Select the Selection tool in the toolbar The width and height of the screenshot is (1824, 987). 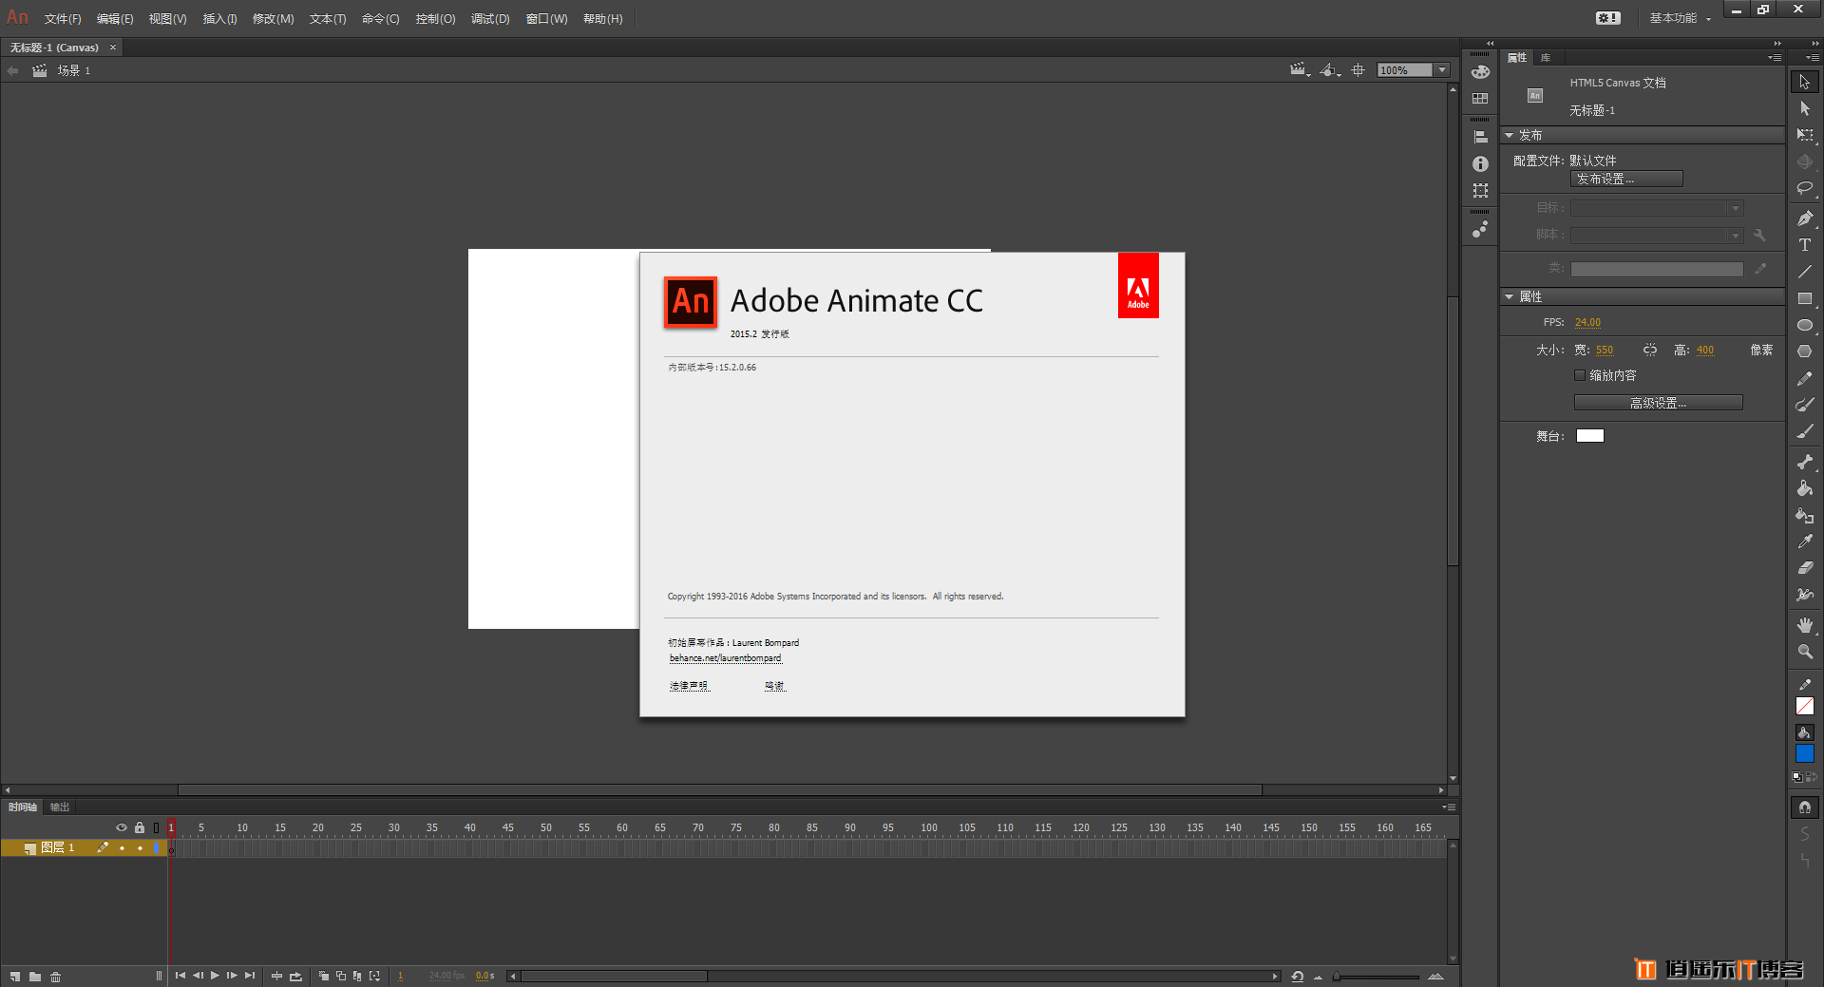point(1805,82)
